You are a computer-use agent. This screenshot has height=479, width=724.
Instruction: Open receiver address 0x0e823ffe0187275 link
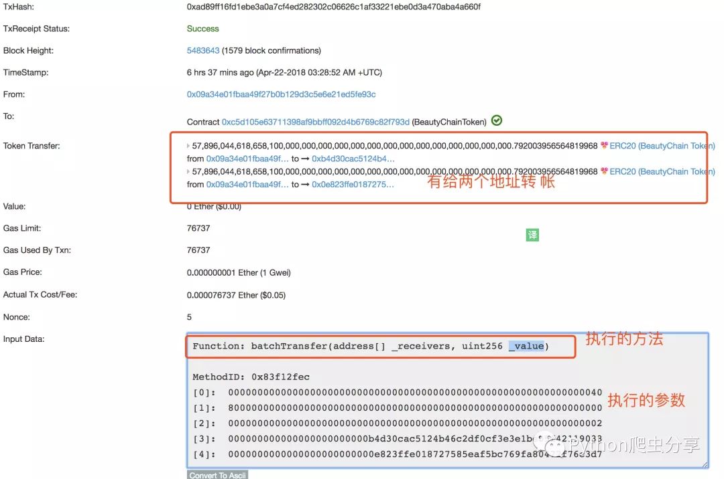tap(353, 185)
